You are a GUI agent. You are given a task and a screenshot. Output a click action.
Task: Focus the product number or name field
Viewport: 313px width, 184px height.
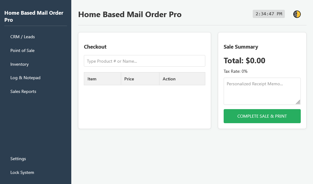(144, 61)
